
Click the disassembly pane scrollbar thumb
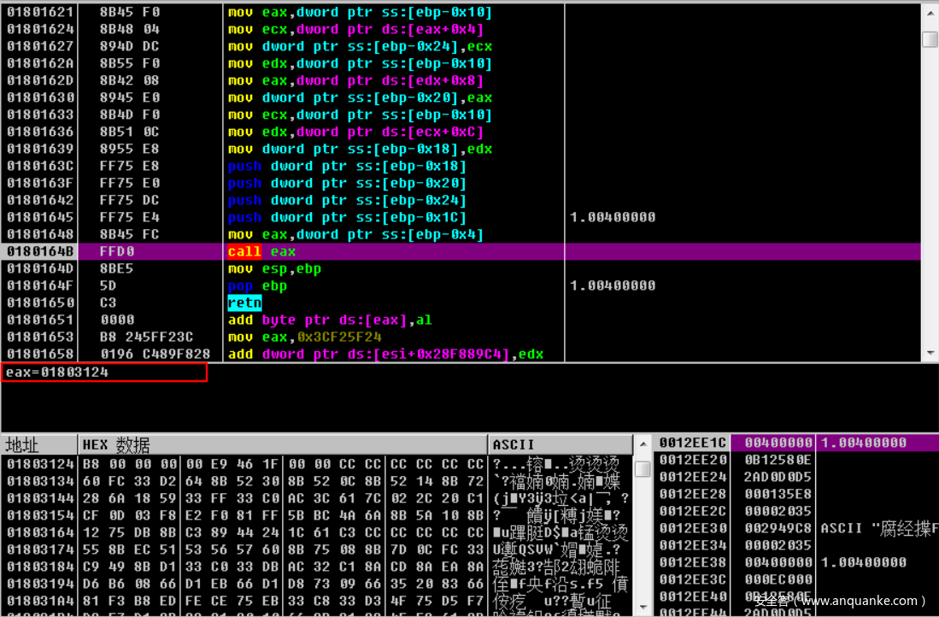930,39
